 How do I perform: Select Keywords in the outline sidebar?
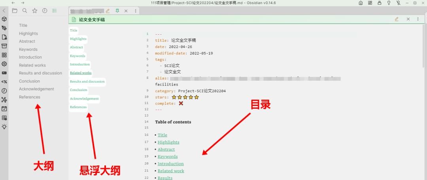point(28,49)
